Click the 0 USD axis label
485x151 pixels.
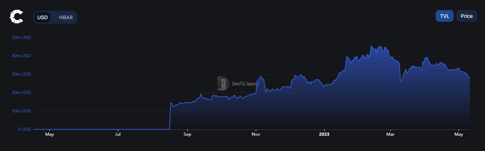(25, 129)
